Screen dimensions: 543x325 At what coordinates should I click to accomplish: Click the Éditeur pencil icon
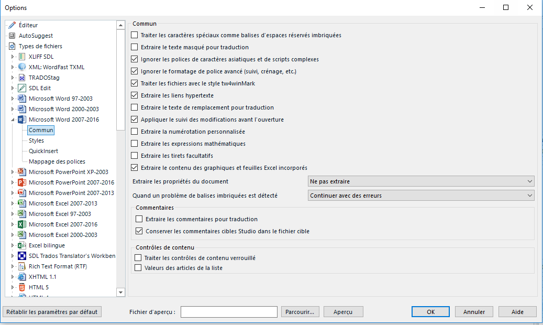12,25
